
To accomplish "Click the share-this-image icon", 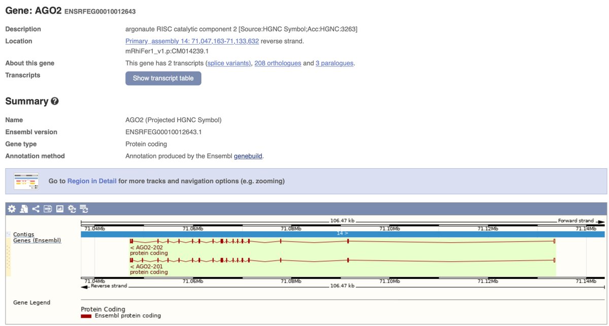I will pos(36,208).
